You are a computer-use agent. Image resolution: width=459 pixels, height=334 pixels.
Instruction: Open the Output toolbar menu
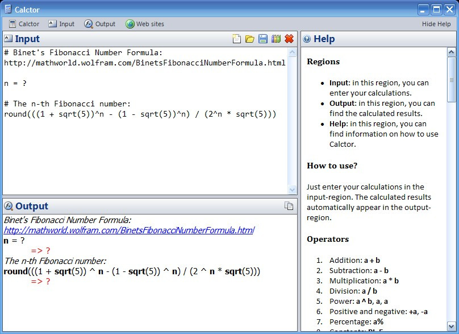[x=100, y=24]
